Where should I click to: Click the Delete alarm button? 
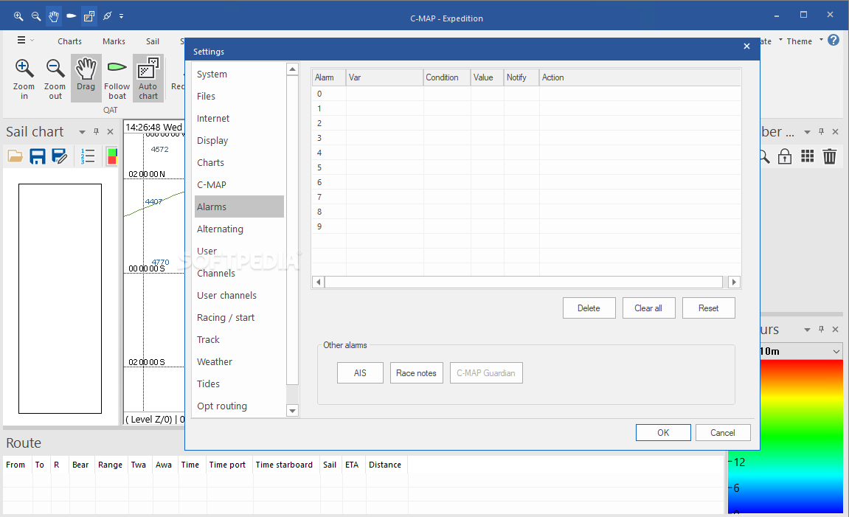tap(589, 308)
